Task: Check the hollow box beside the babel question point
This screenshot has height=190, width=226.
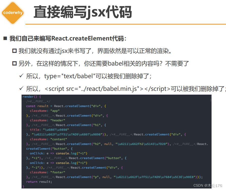Action: click(14, 63)
